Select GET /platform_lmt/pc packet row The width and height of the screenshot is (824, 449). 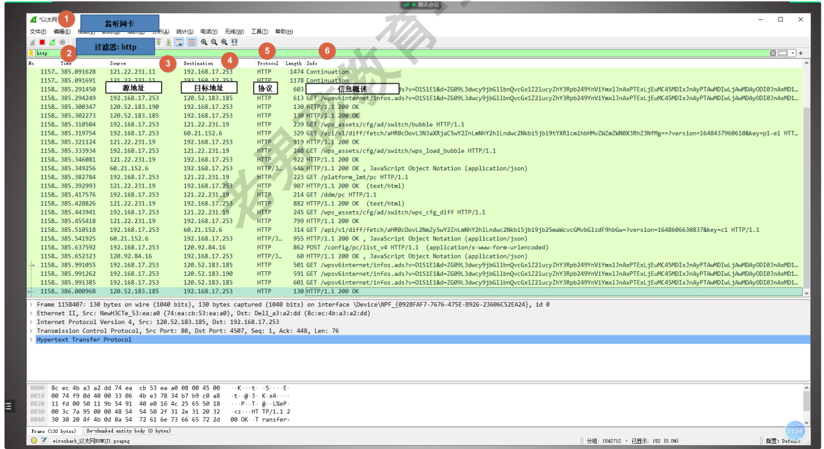[415, 177]
